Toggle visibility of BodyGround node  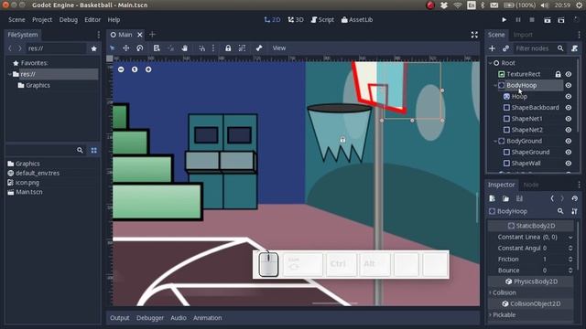569,141
